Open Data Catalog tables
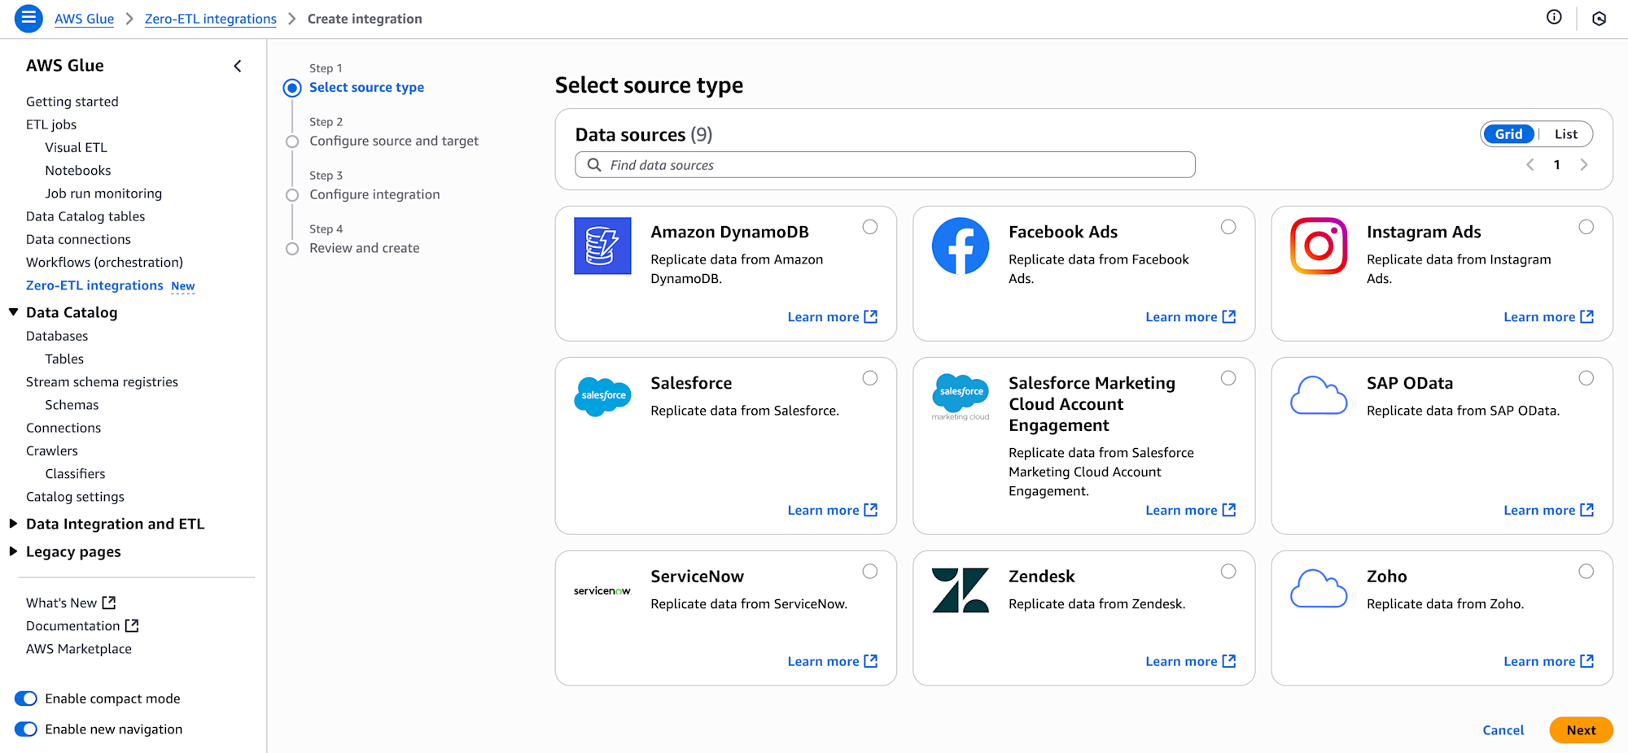Viewport: 1628px width, 753px height. (85, 216)
